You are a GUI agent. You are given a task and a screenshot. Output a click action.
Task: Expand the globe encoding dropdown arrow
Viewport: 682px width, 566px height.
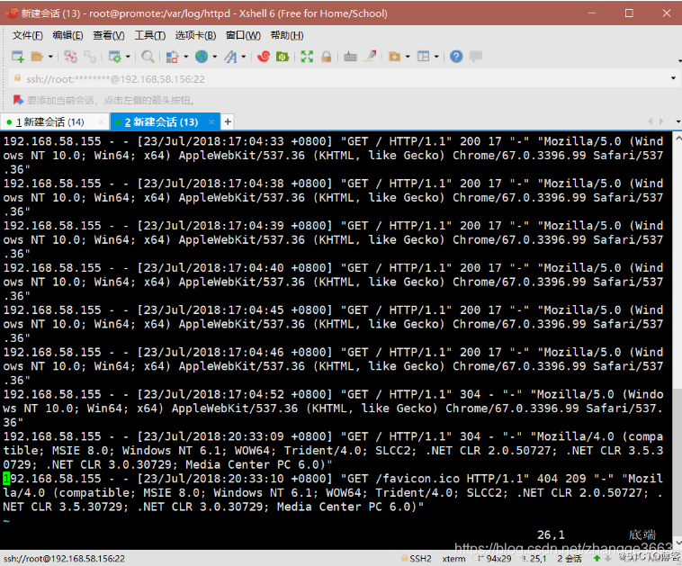215,57
